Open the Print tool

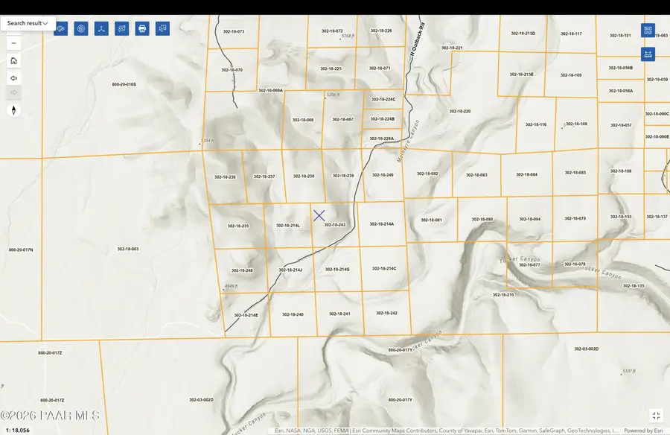[x=142, y=28]
